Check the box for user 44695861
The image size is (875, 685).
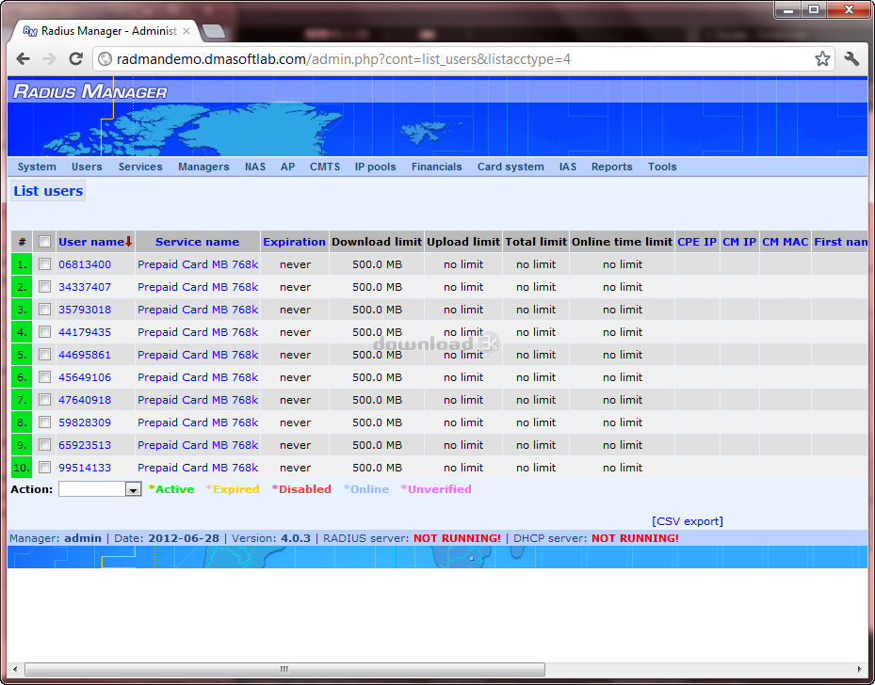coord(44,355)
